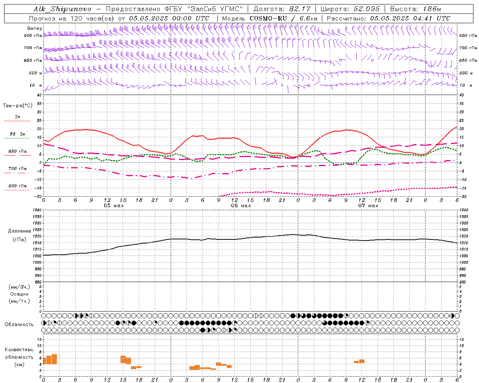Image resolution: width=479 pixels, height=383 pixels.
Task: Click the forecast start date 05.05.2025 00:00 UTC
Action: 169,18
